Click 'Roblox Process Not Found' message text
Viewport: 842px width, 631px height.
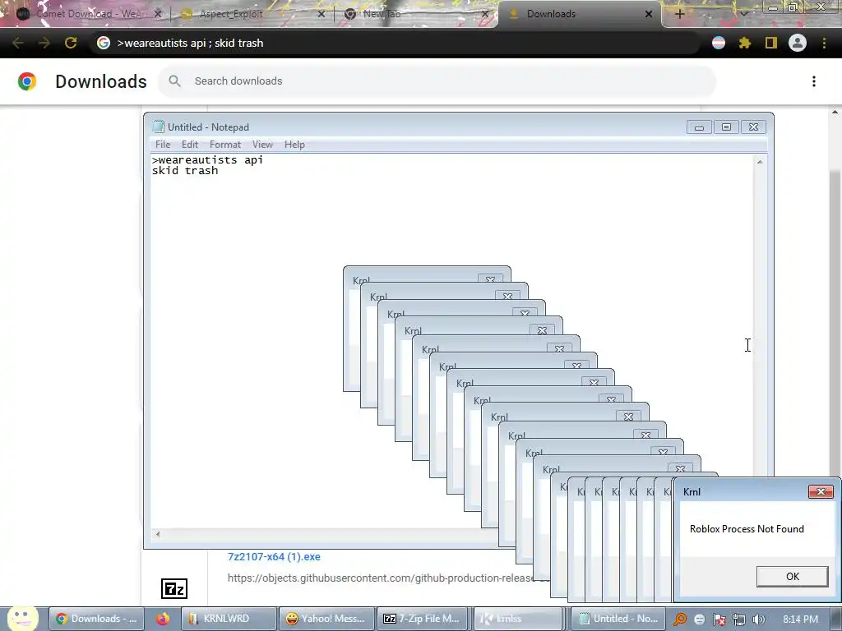(x=747, y=529)
